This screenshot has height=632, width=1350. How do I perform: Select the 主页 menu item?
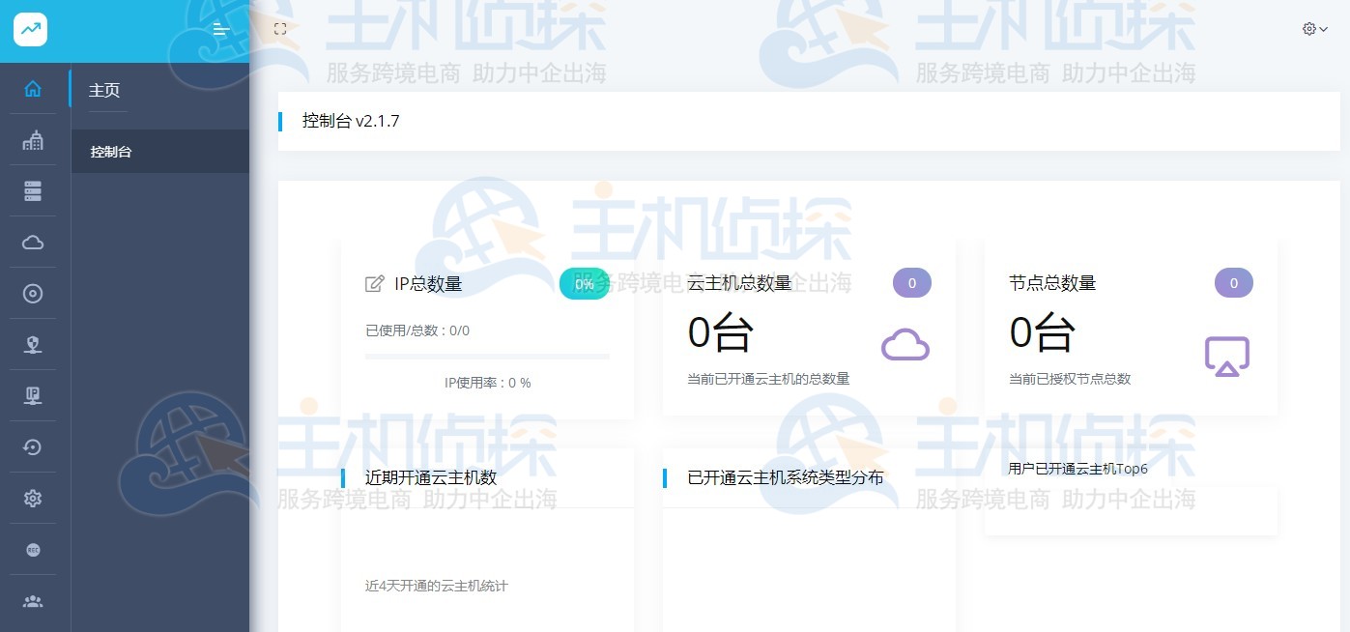104,90
